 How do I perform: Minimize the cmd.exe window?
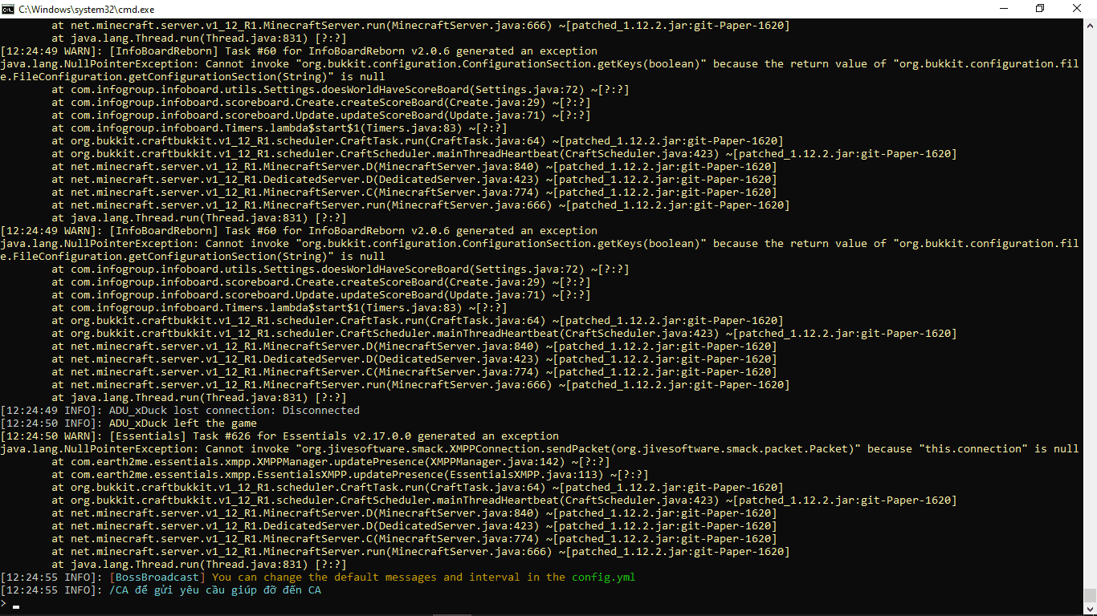1003,9
